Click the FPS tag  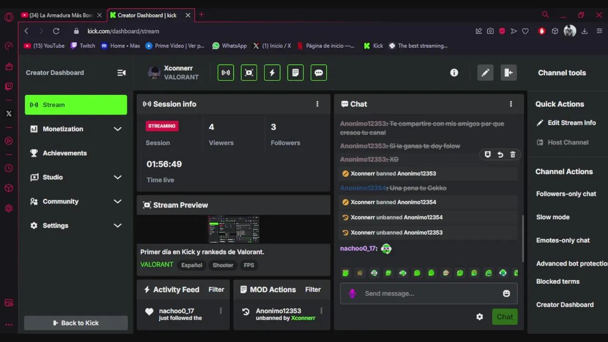[x=249, y=265]
